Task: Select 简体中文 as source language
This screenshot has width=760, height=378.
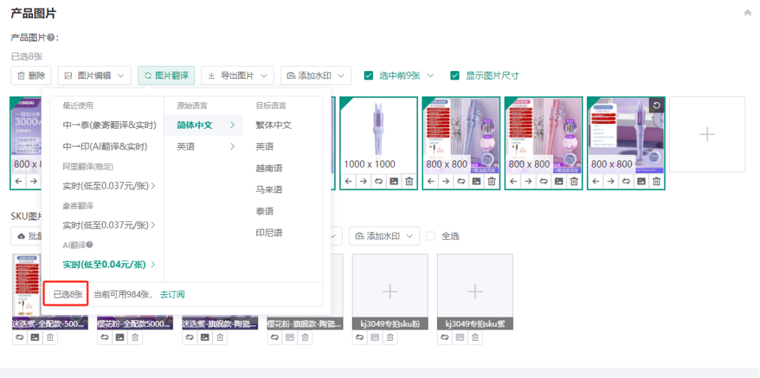Action: tap(203, 125)
